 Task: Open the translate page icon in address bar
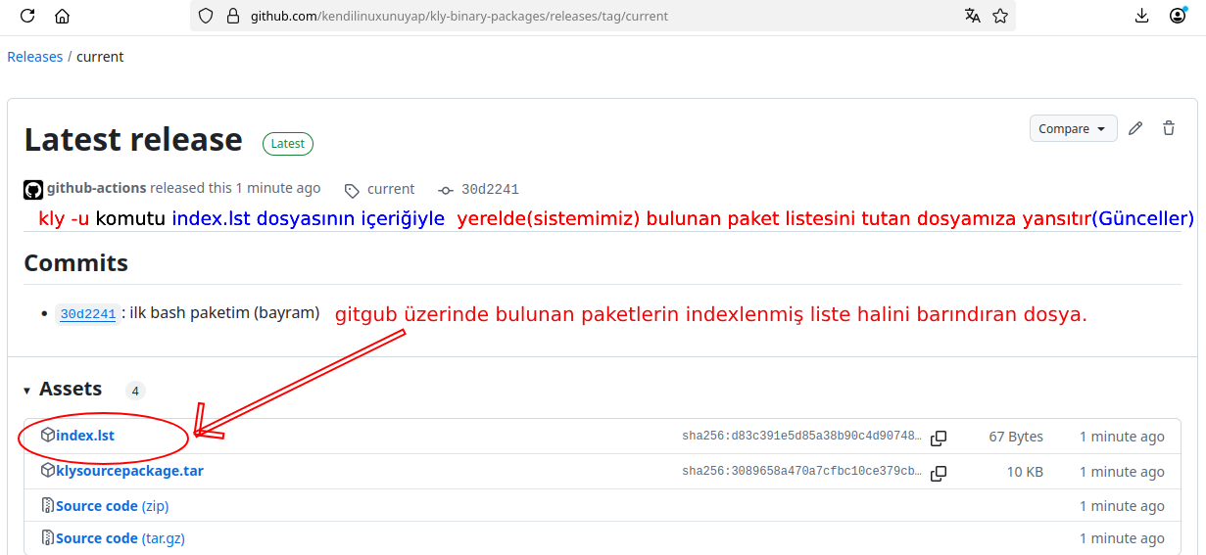pos(972,16)
